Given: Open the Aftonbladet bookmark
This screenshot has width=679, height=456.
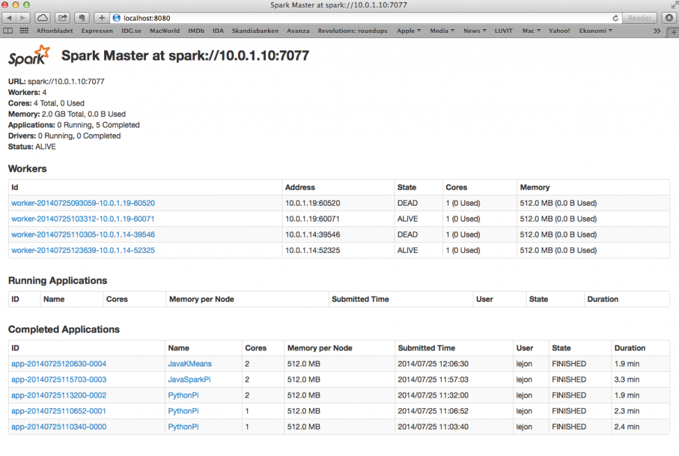Looking at the screenshot, I should pos(54,31).
